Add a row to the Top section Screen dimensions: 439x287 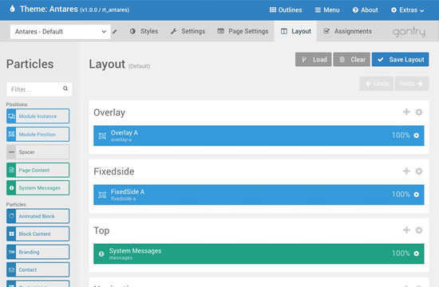point(406,230)
